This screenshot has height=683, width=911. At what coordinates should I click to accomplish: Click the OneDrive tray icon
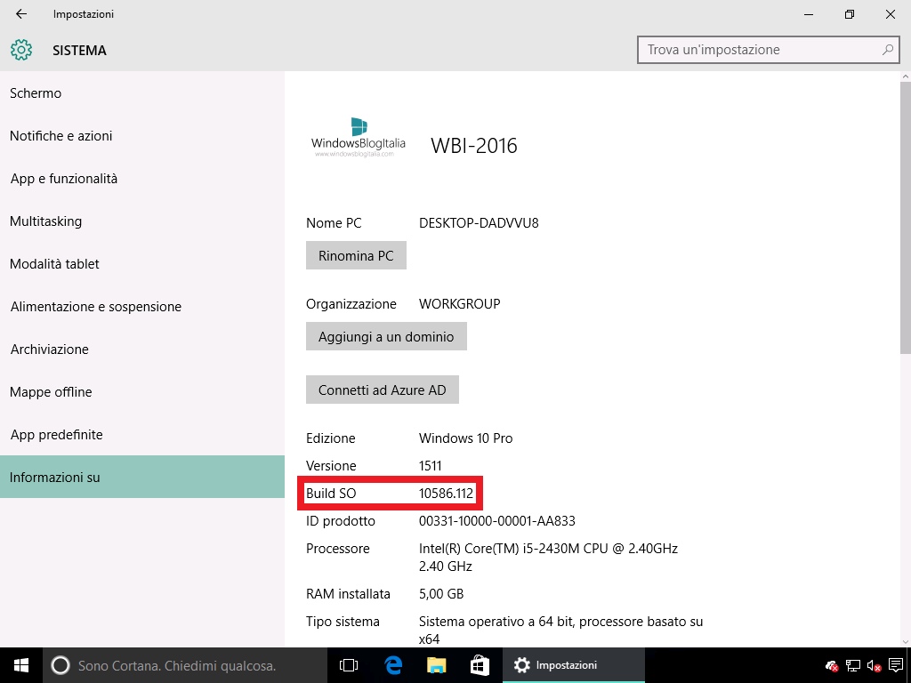coord(832,665)
